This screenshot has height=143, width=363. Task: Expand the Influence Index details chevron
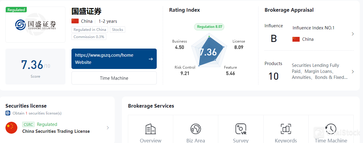click(353, 34)
